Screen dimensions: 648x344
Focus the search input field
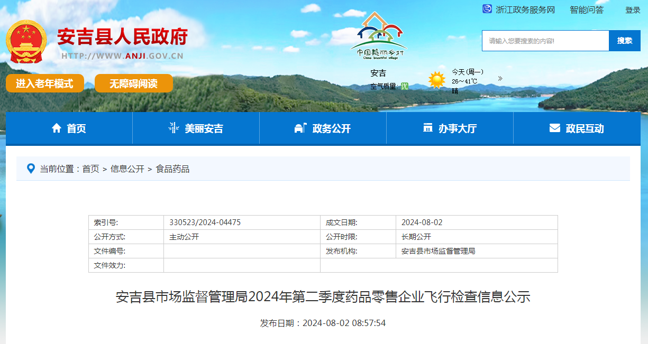[x=545, y=41]
